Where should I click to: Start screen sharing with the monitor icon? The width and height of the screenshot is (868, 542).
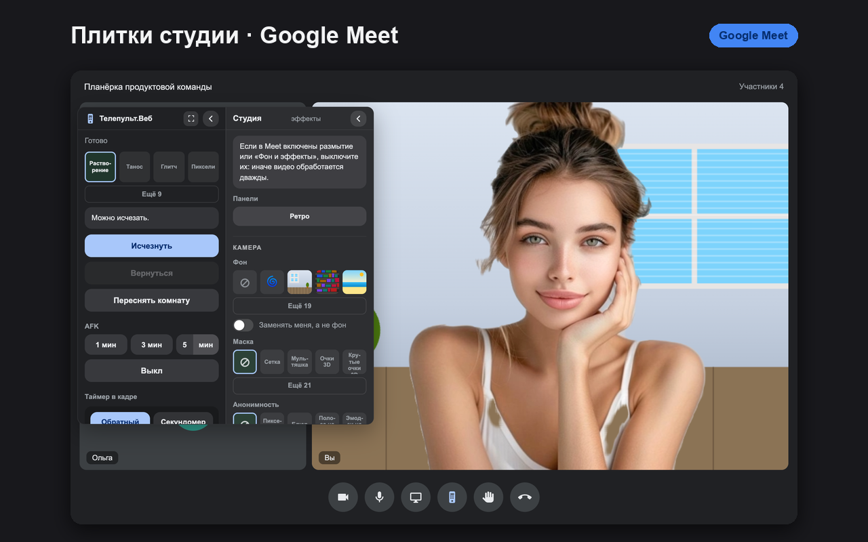416,497
